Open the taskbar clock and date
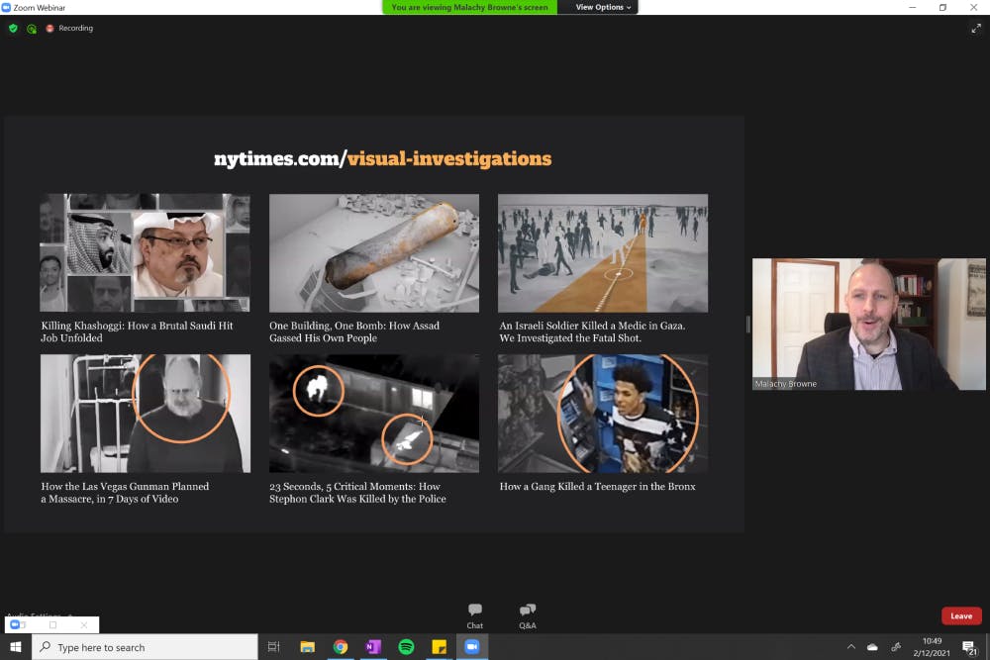990x660 pixels. click(932, 647)
